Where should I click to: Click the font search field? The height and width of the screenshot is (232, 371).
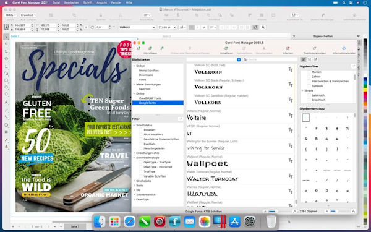(270, 59)
